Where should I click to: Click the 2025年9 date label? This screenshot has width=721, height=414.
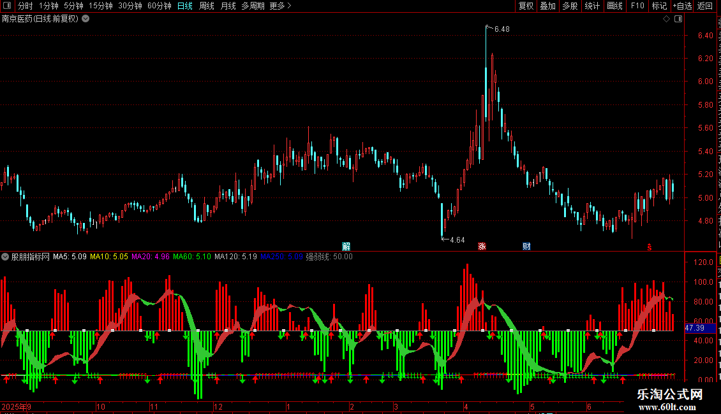[16, 406]
